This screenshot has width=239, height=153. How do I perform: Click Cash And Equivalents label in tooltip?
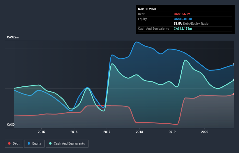coord(153,29)
